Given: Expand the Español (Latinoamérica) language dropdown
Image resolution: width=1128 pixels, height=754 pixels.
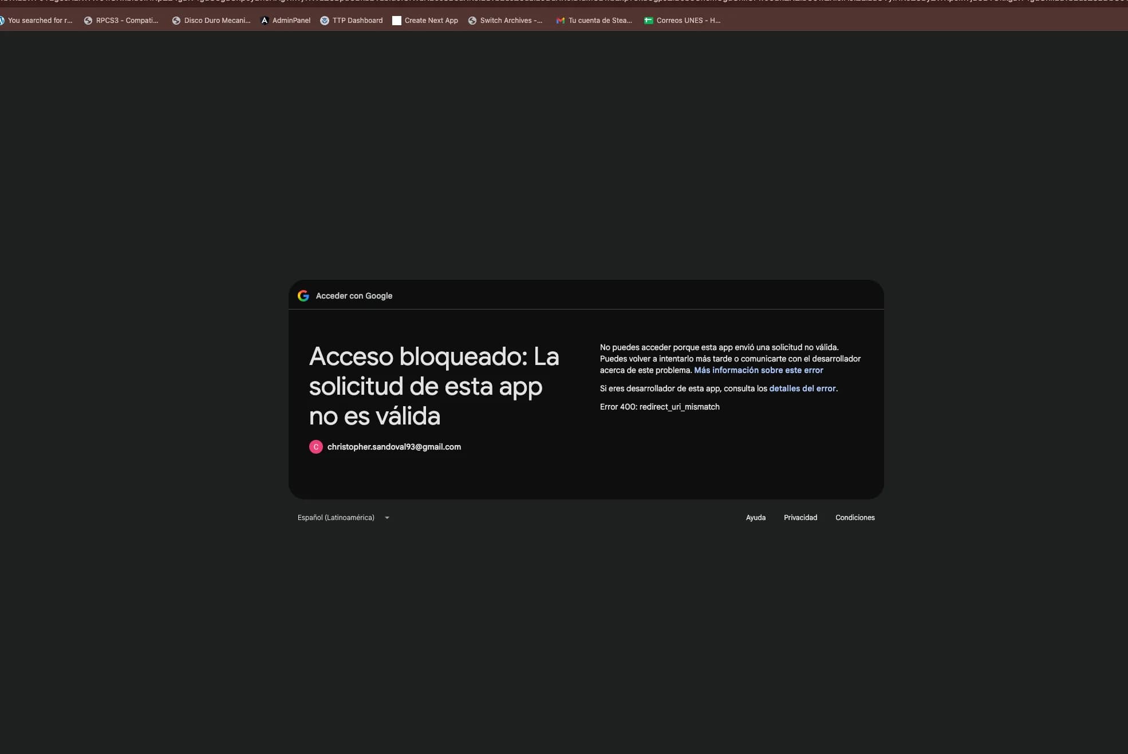Looking at the screenshot, I should [x=344, y=518].
